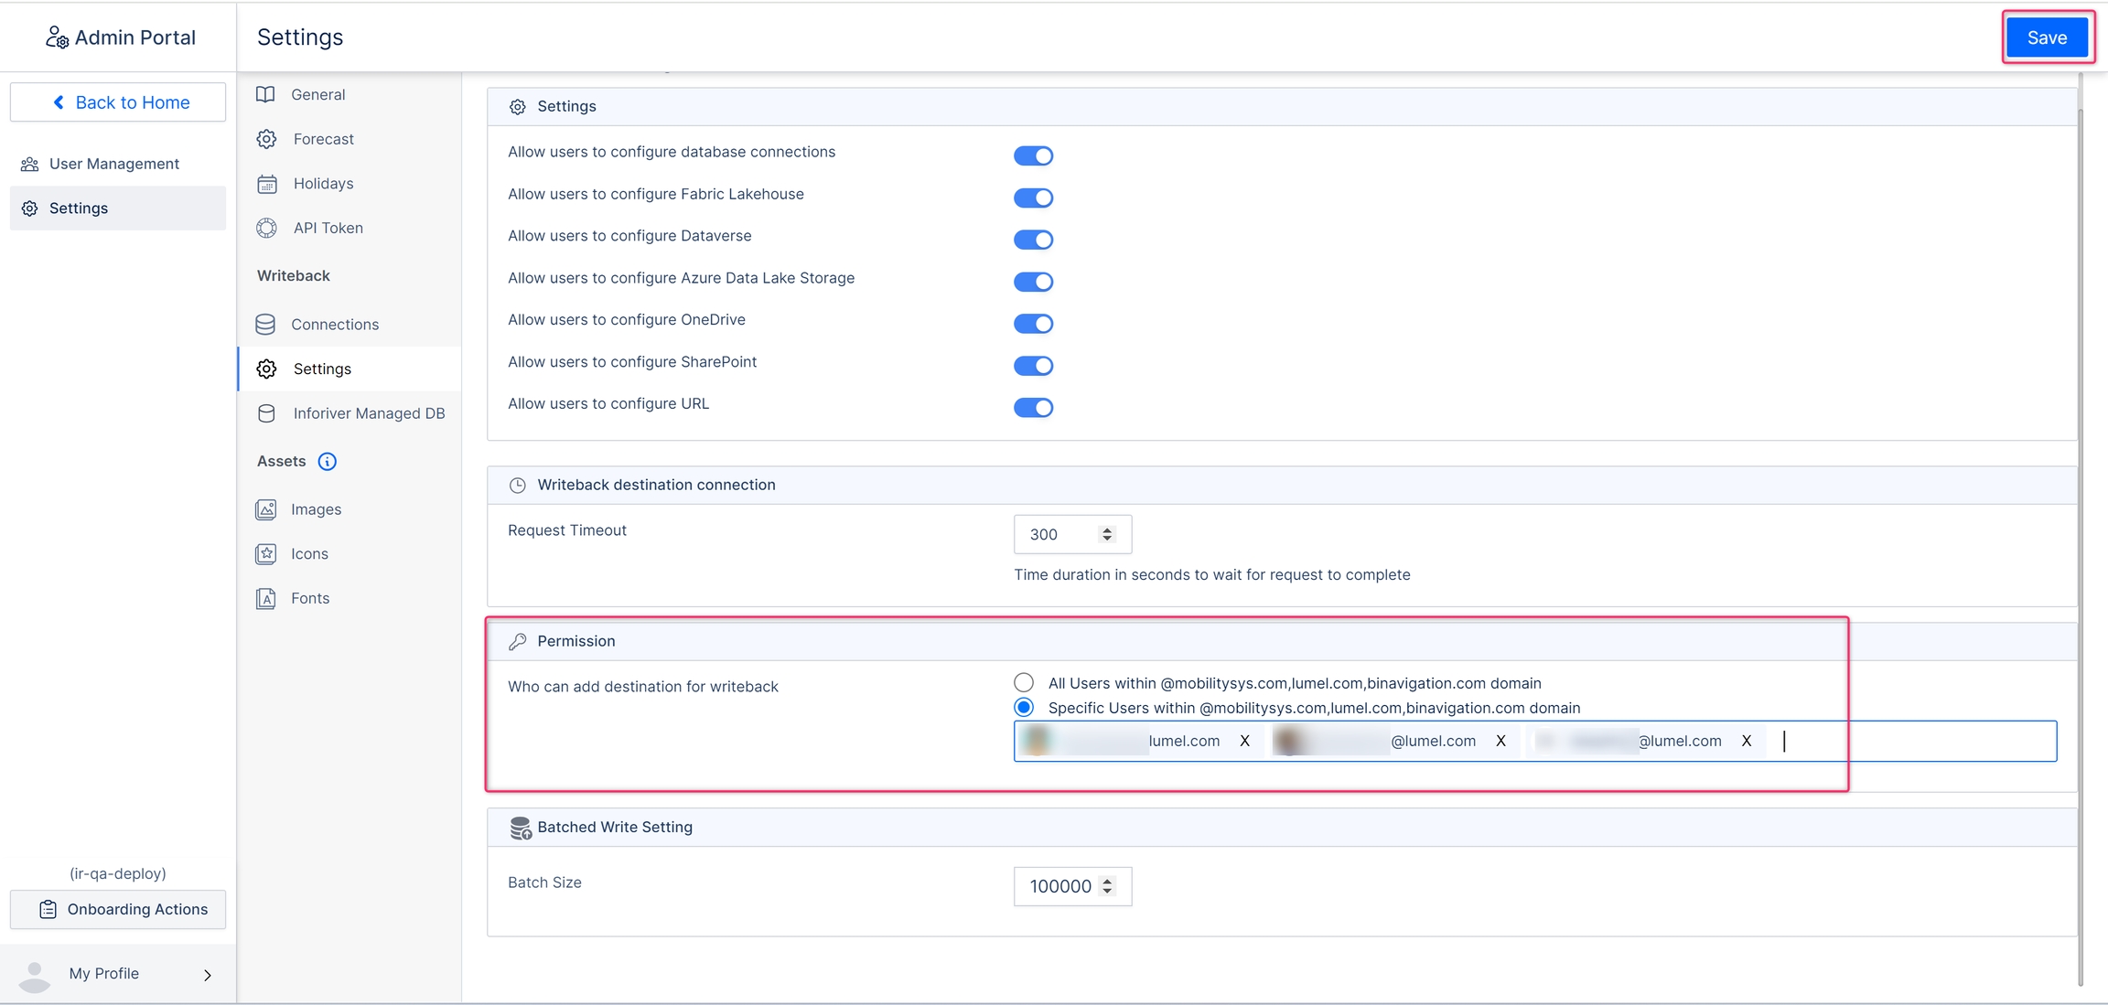Click the page's vertical scrollbar

[x=2080, y=549]
